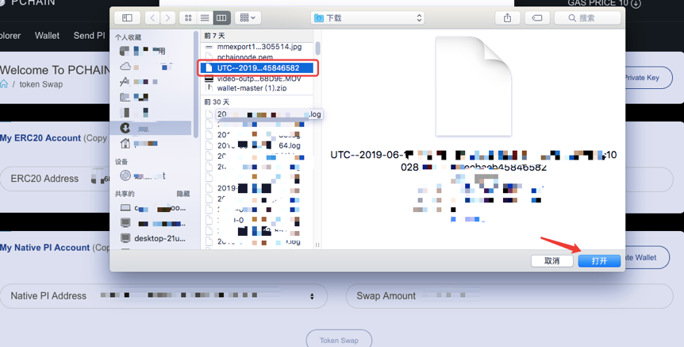Click the 打开 open button
This screenshot has height=347, width=684.
pos(599,260)
